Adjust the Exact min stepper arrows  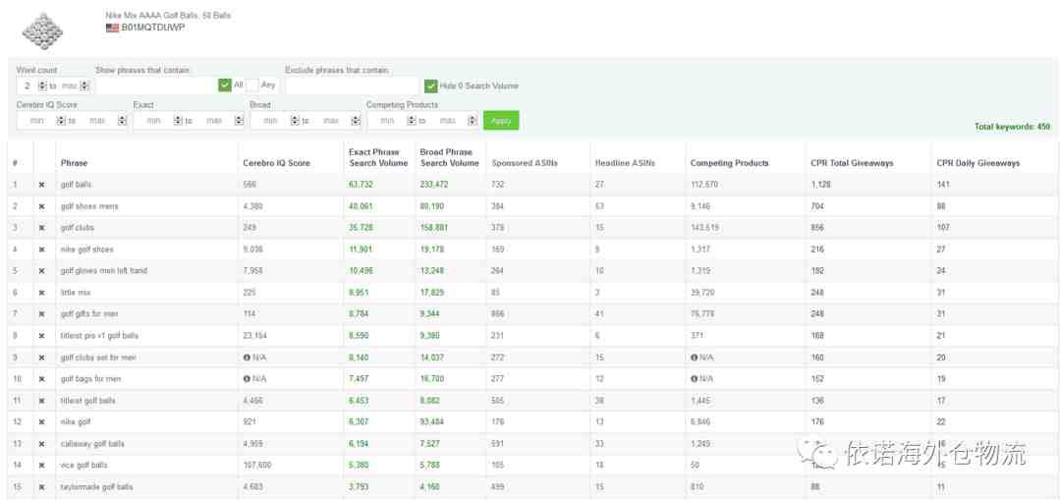(178, 121)
